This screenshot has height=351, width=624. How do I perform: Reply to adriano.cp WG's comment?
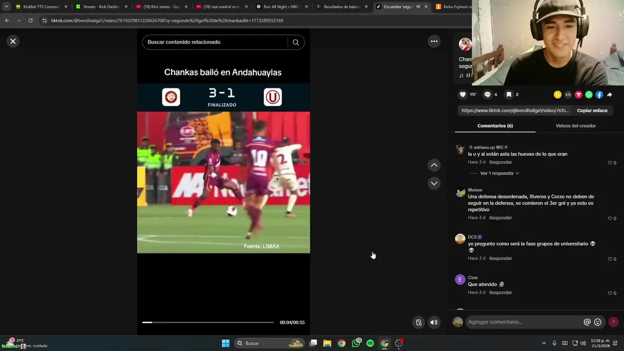[x=501, y=162]
